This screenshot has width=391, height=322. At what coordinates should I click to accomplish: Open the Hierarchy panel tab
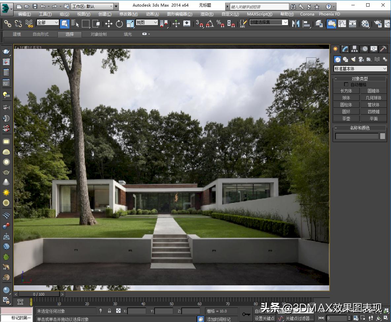(x=354, y=49)
